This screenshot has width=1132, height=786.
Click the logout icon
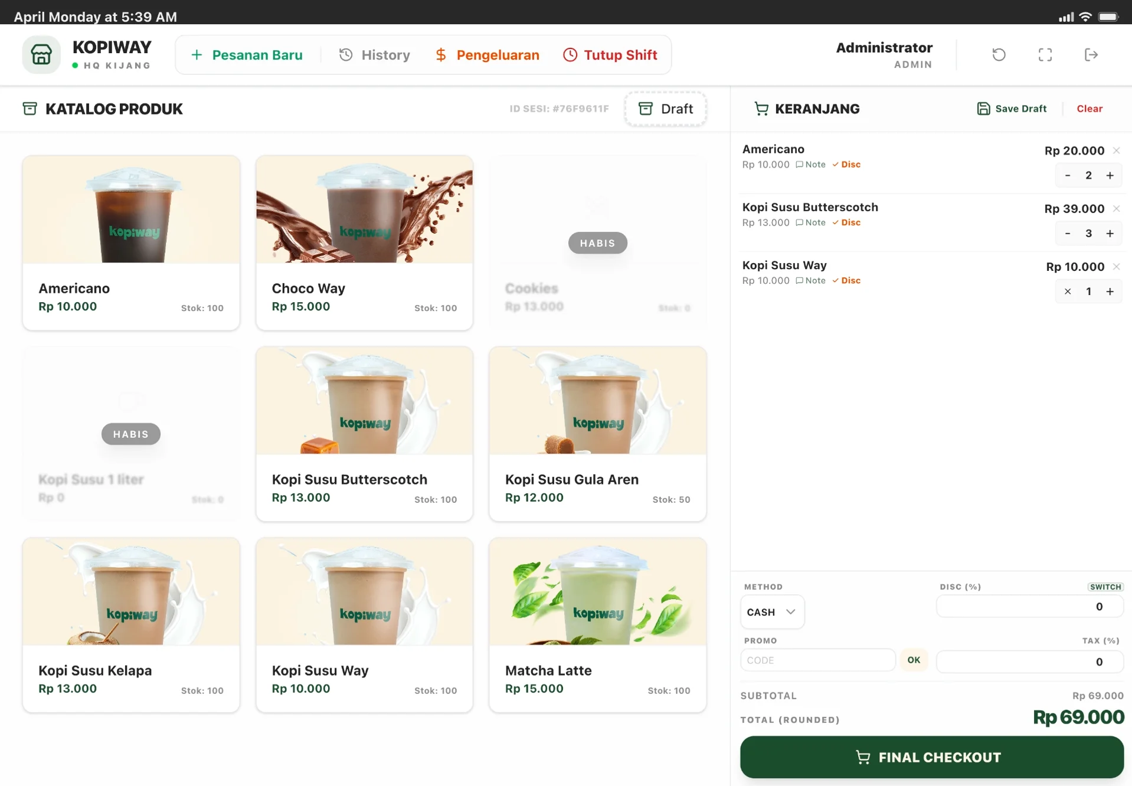coord(1091,55)
